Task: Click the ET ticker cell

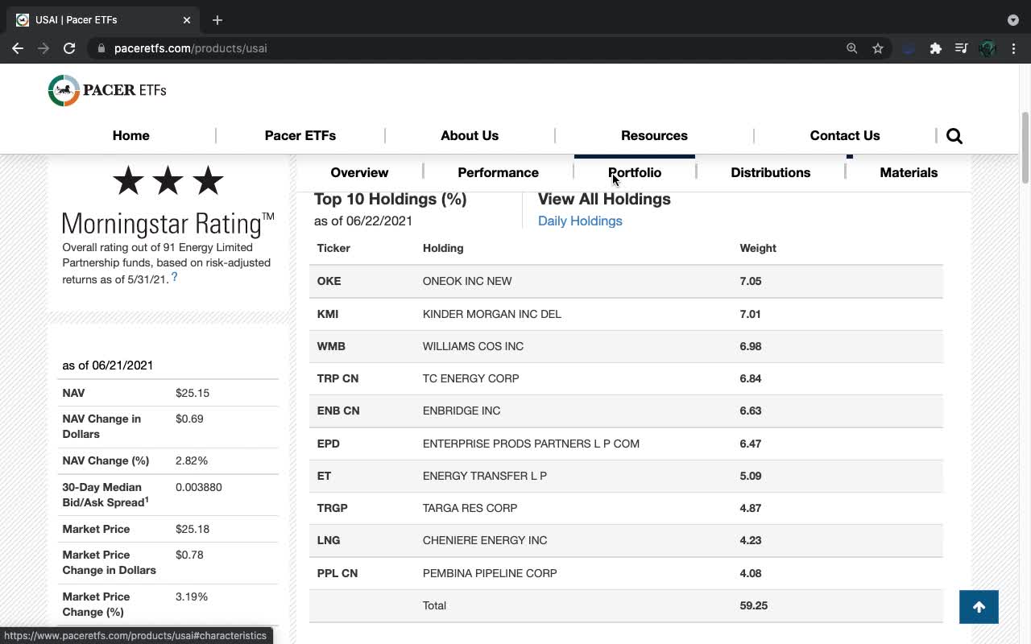Action: [x=324, y=476]
